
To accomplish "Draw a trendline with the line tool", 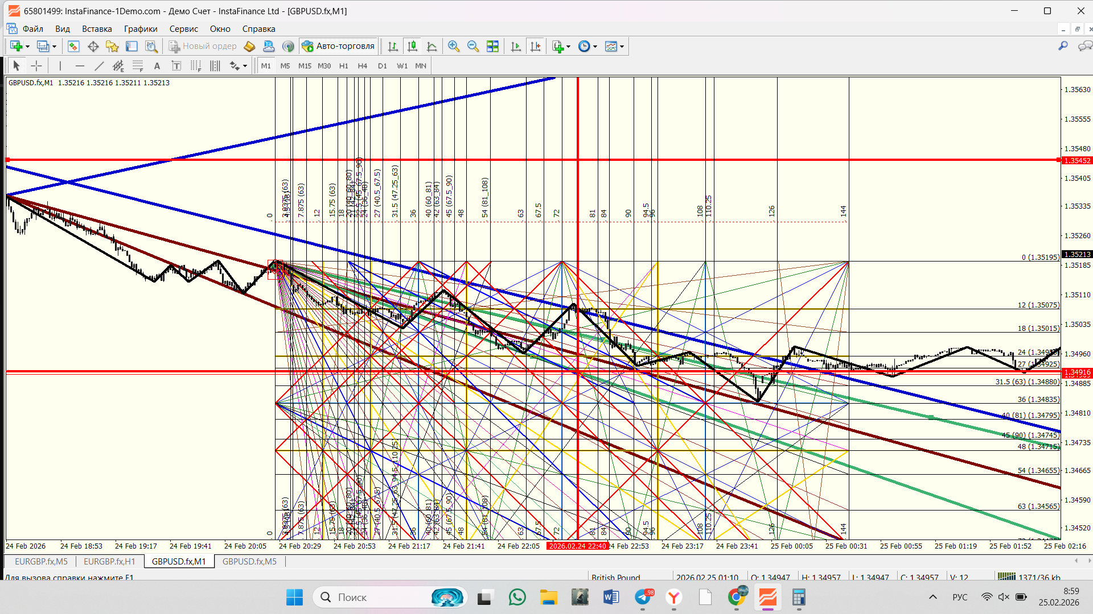I will (x=99, y=66).
